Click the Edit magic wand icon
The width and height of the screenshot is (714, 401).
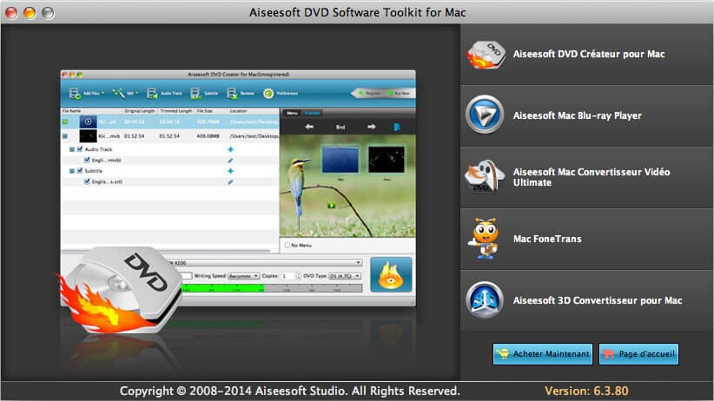pos(118,93)
